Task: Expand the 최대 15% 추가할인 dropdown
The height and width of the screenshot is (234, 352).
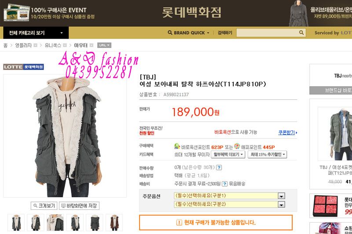Action: [x=268, y=154]
